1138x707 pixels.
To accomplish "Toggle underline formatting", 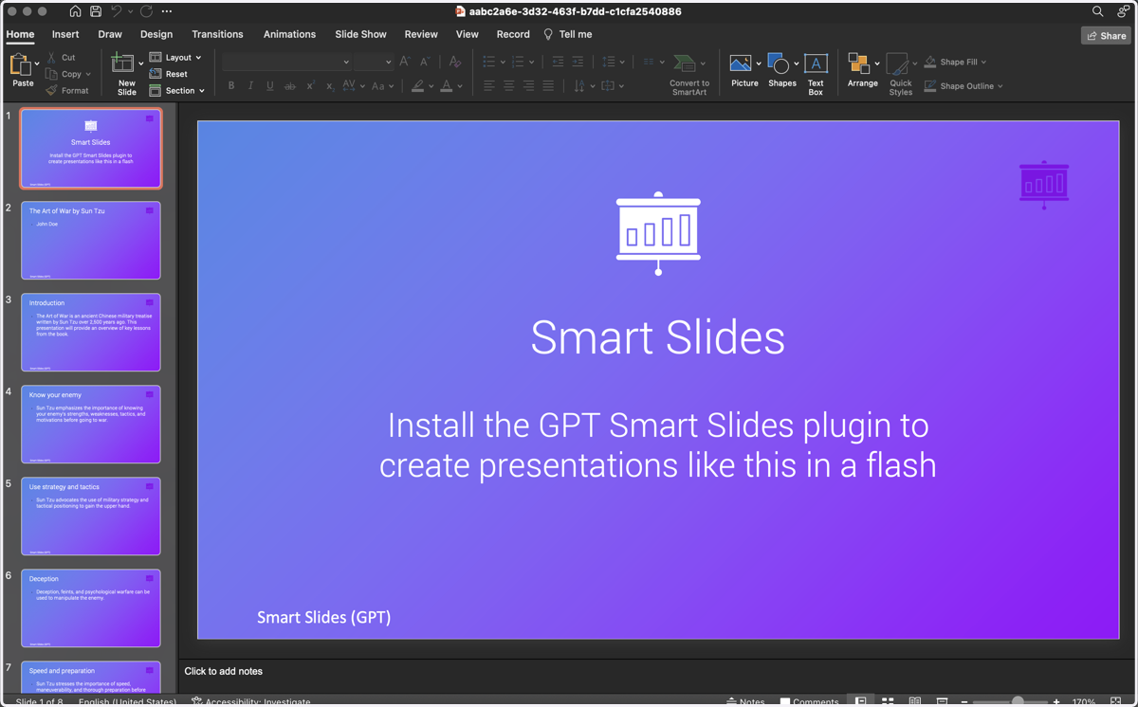I will pyautogui.click(x=270, y=86).
